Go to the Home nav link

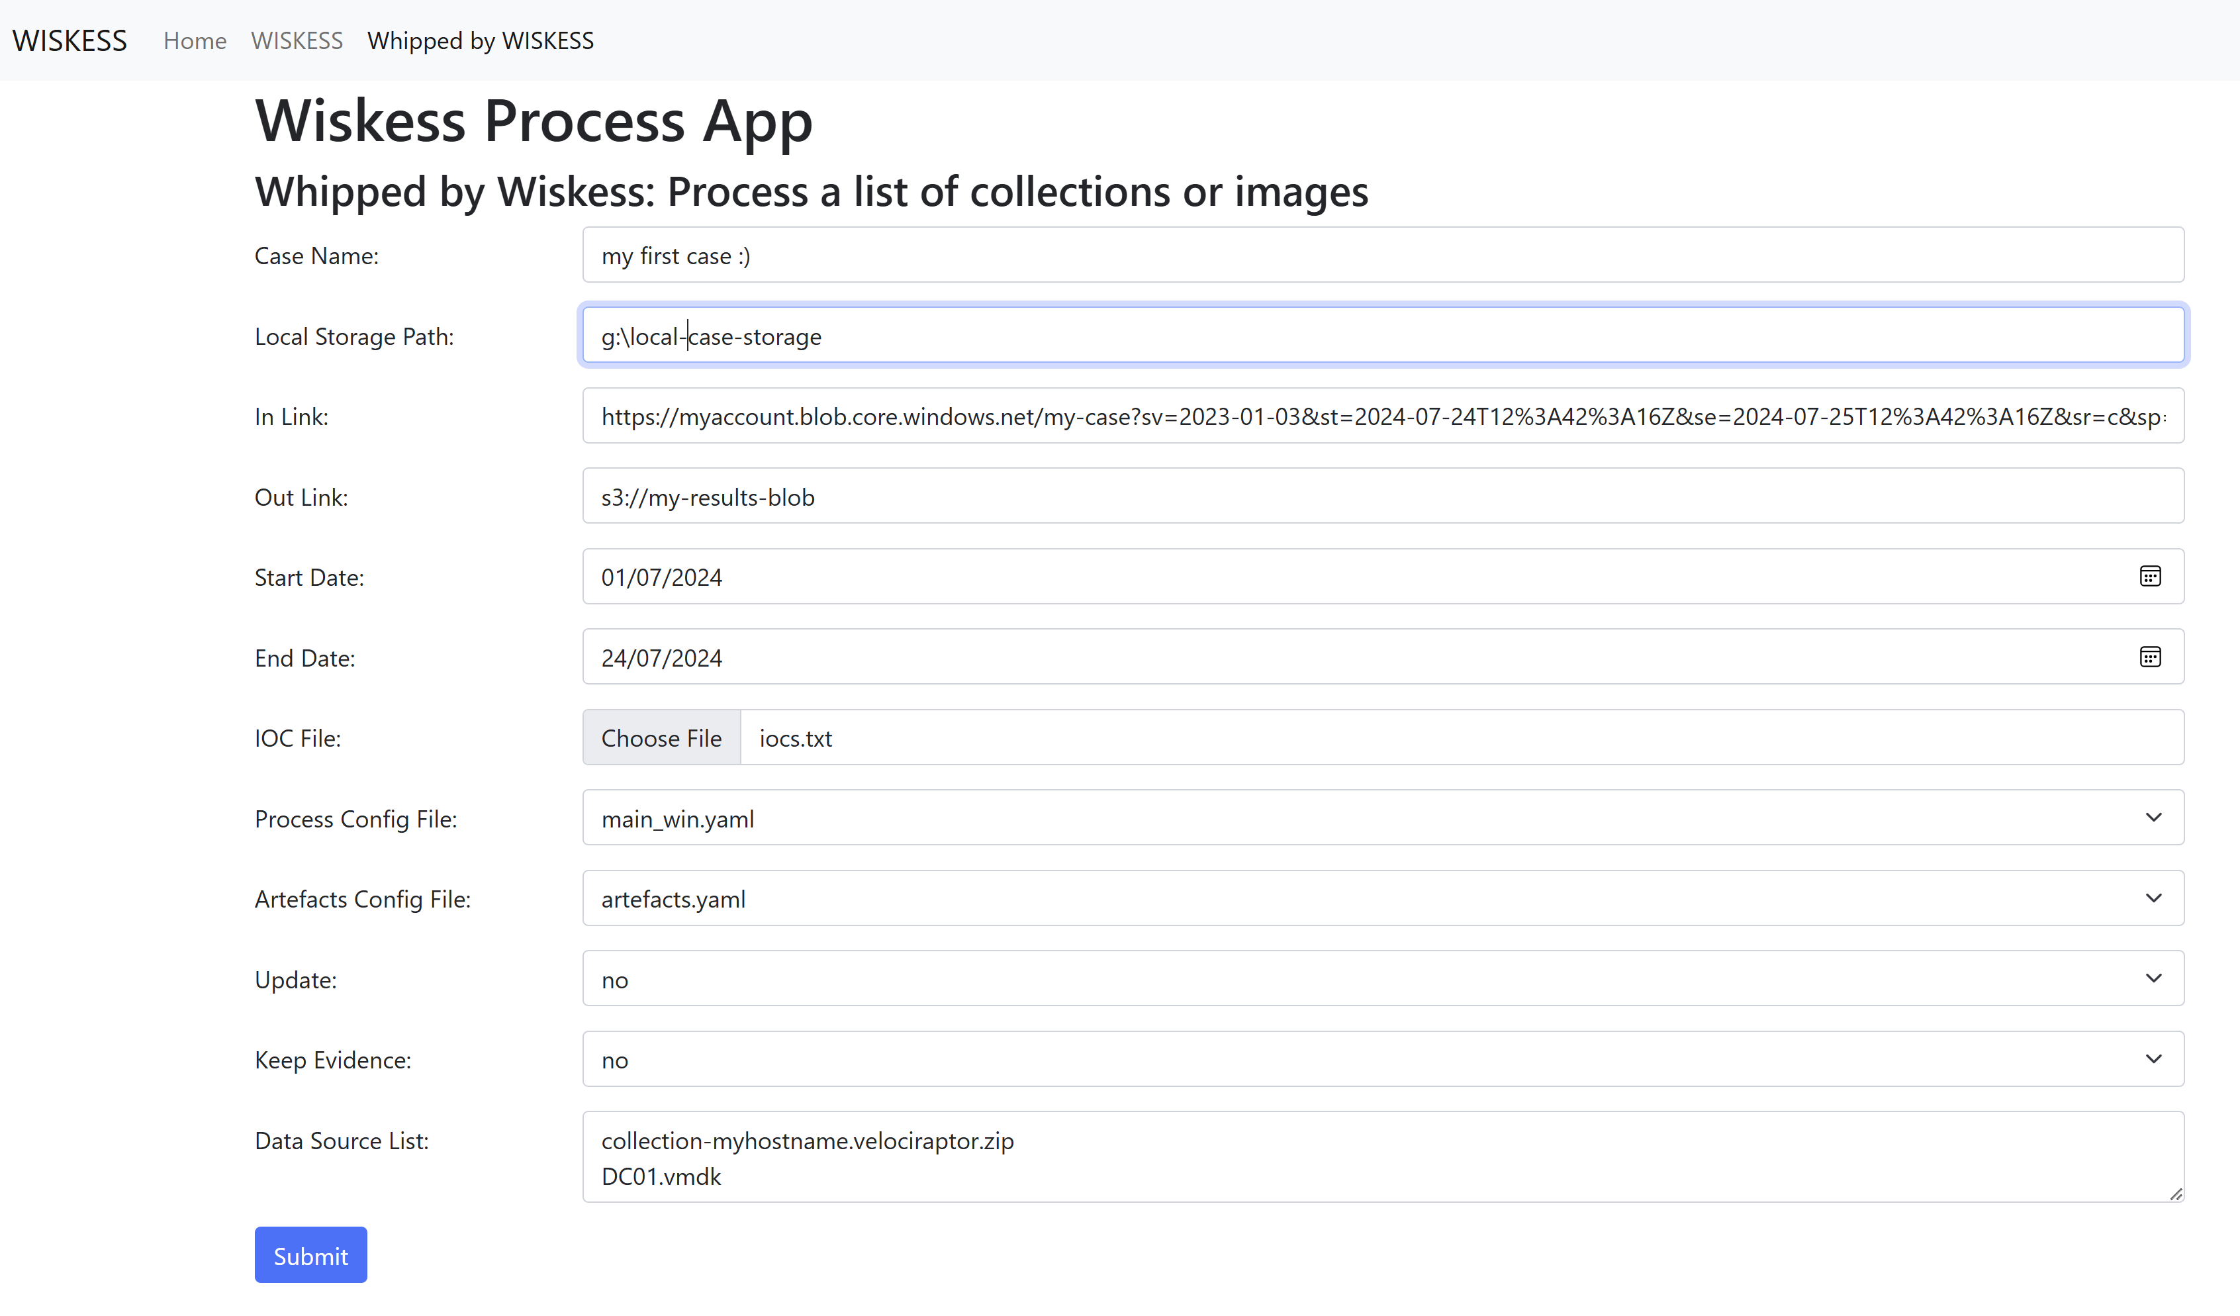(x=195, y=41)
